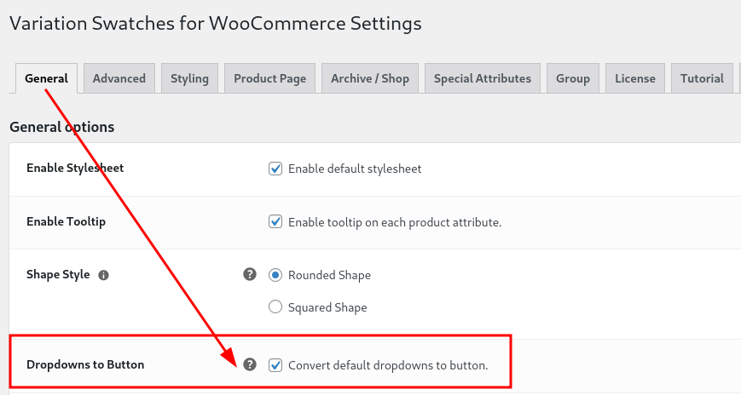Go to the Product Page tab
This screenshot has width=741, height=395.
pyautogui.click(x=269, y=78)
